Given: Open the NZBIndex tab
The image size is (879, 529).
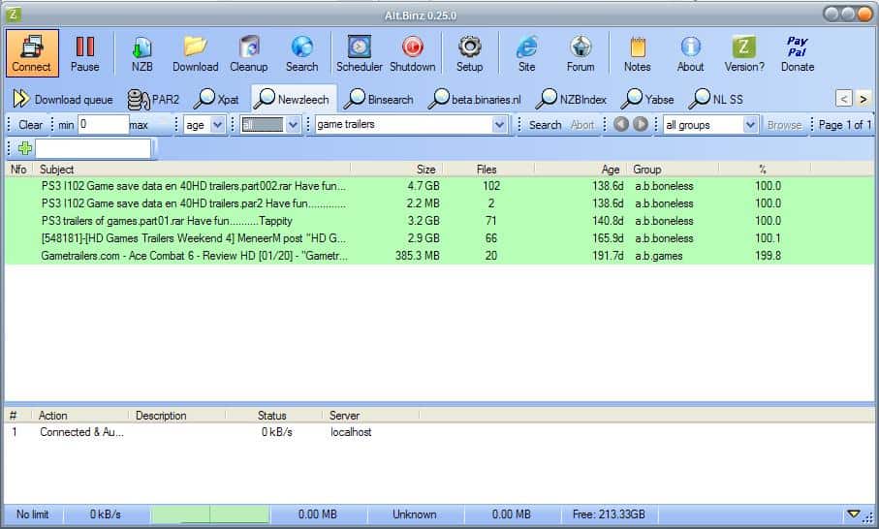Looking at the screenshot, I should point(571,99).
